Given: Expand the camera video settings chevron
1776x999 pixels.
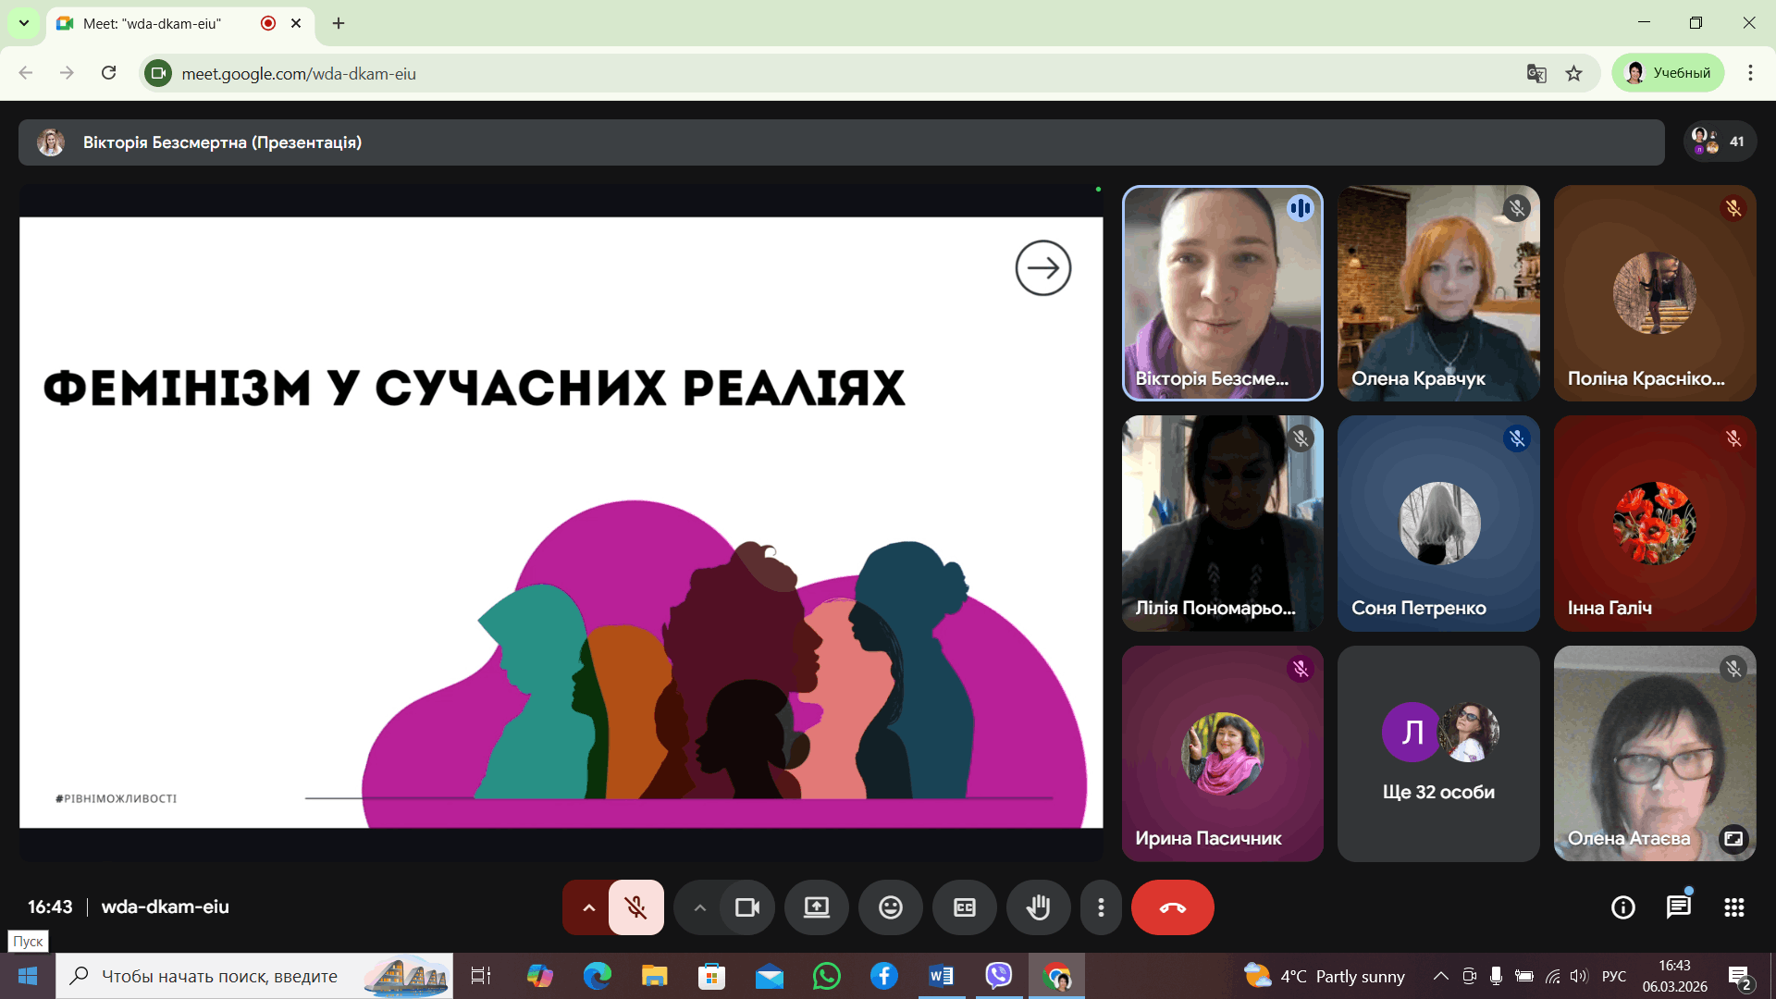Looking at the screenshot, I should (699, 907).
